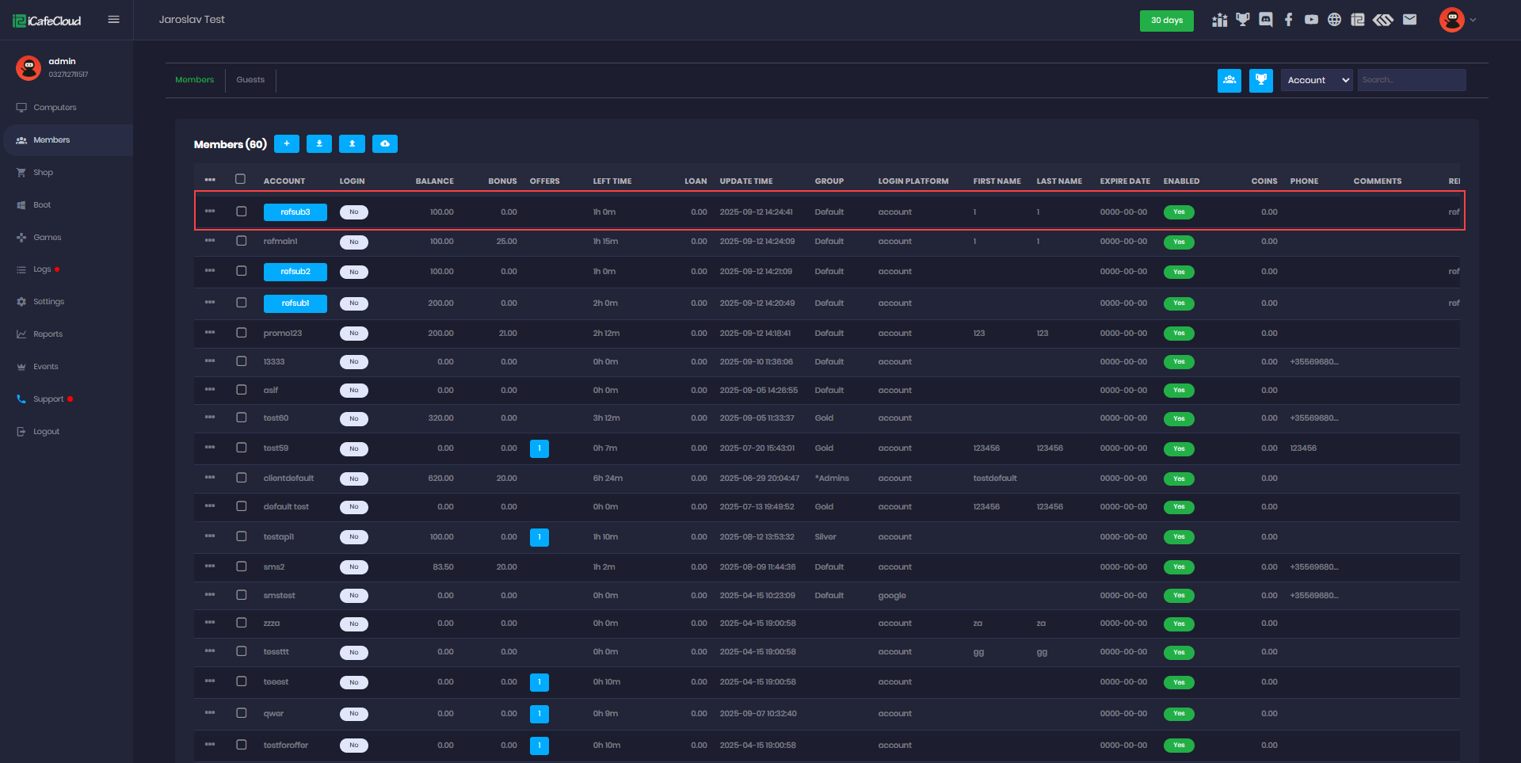Switch to the Guests tab
Image resolution: width=1521 pixels, height=763 pixels.
point(250,80)
